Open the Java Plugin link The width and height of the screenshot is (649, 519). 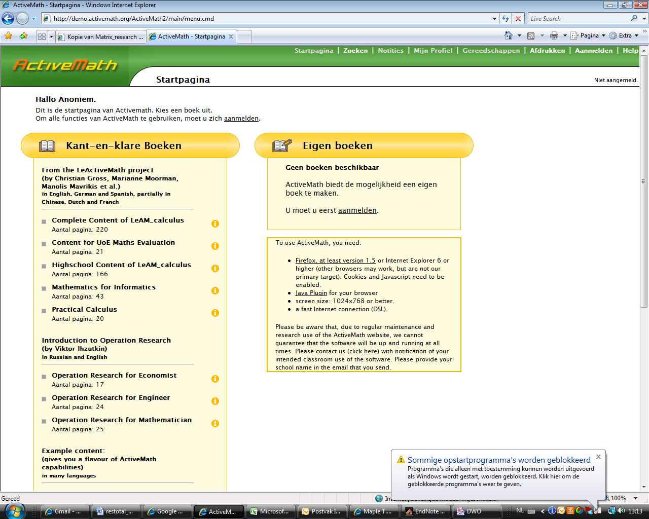(311, 293)
